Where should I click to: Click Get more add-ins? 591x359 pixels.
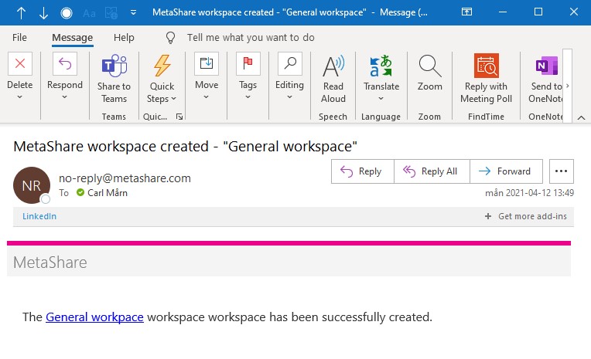[526, 216]
